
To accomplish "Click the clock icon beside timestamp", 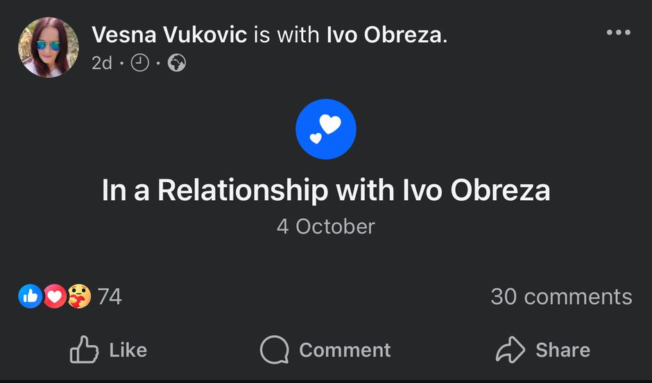I will point(140,64).
